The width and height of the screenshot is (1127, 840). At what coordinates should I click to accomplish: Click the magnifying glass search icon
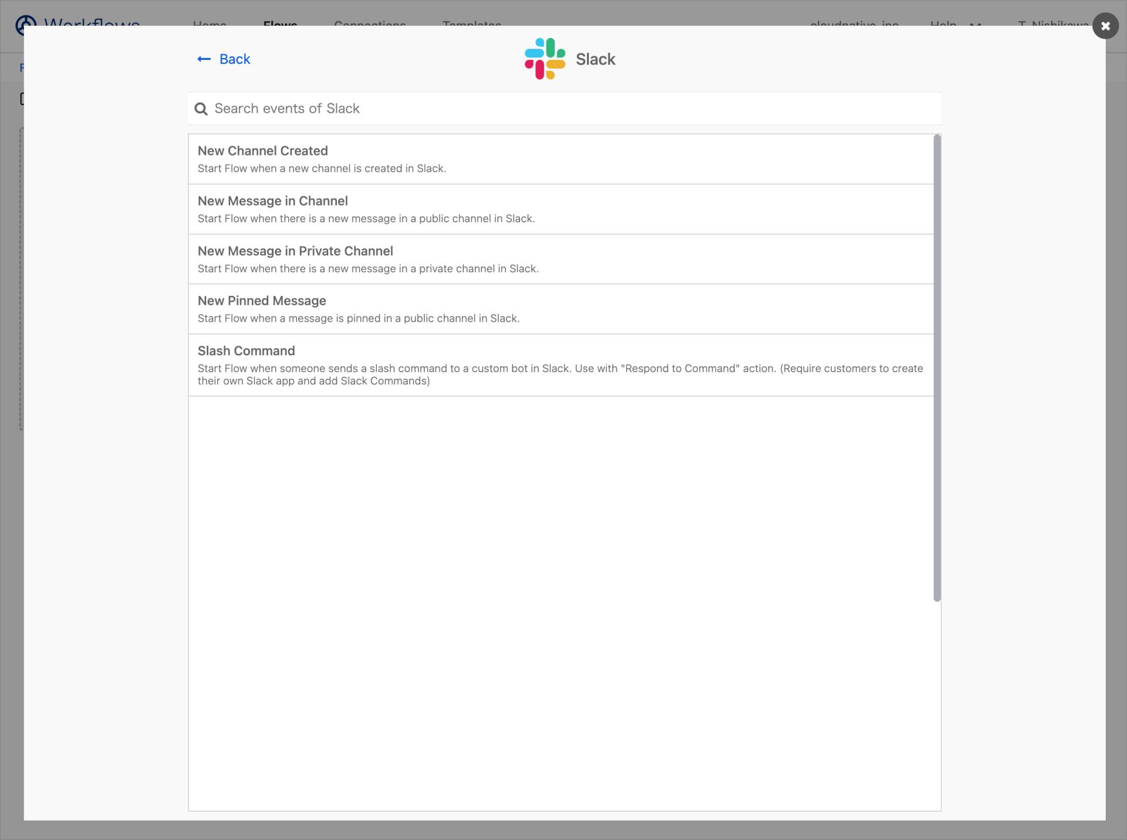pos(200,109)
